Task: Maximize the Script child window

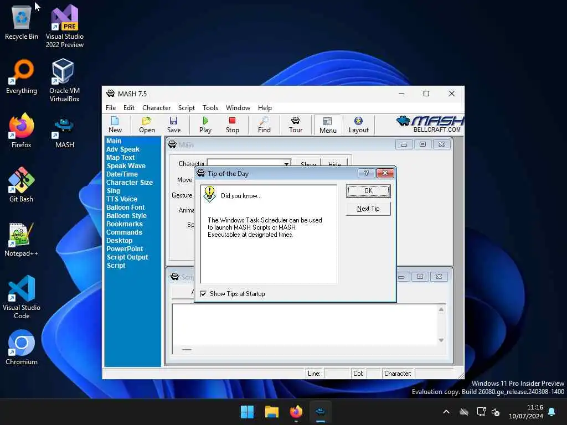Action: point(420,277)
